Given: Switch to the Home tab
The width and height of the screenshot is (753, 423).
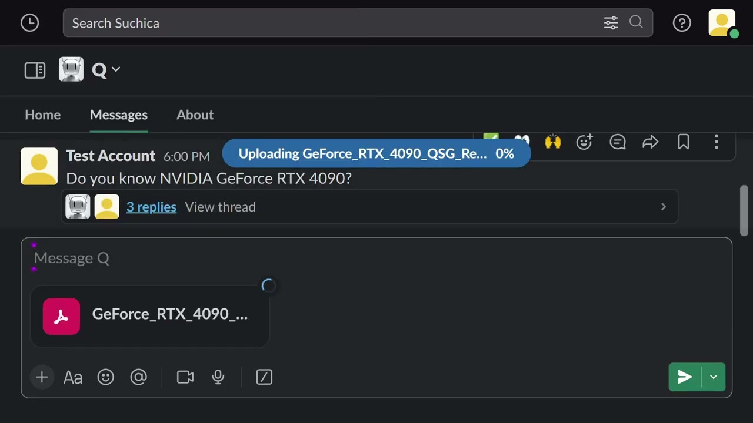Looking at the screenshot, I should (42, 115).
